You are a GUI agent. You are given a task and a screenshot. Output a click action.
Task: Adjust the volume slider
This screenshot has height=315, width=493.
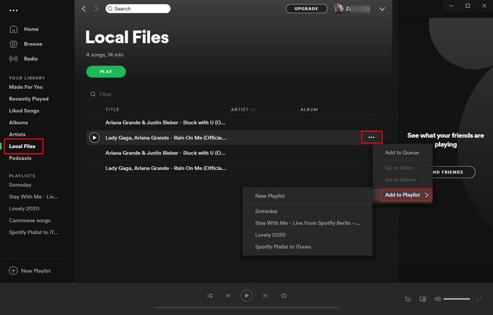457,299
